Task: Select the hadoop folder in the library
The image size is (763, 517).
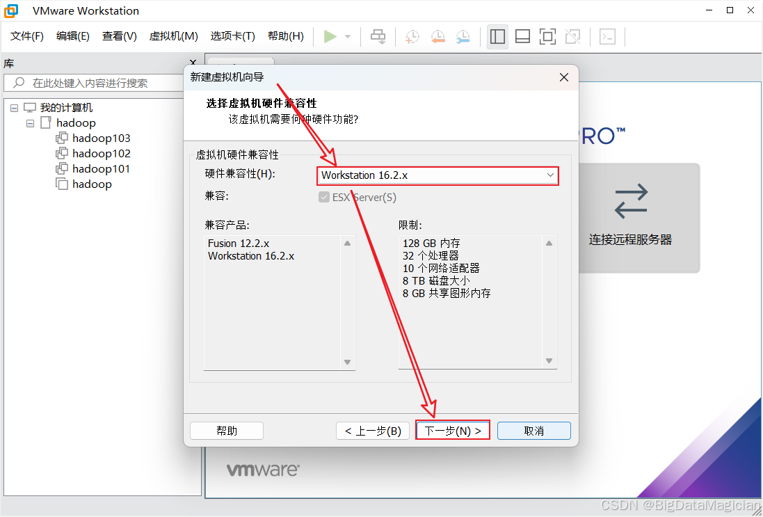Action: (x=76, y=122)
